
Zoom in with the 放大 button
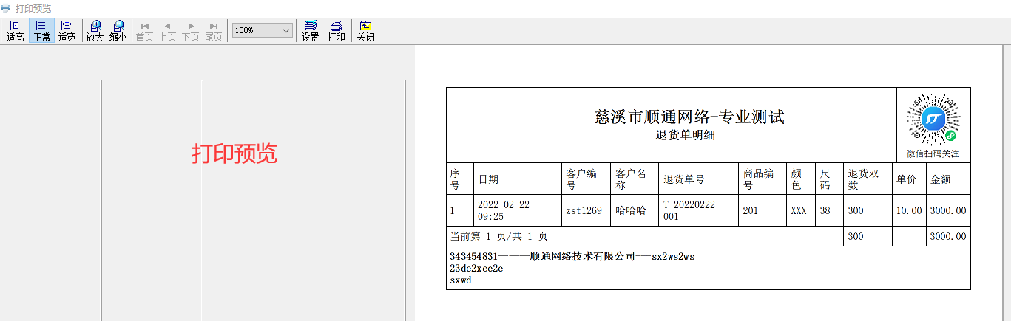tap(95, 30)
